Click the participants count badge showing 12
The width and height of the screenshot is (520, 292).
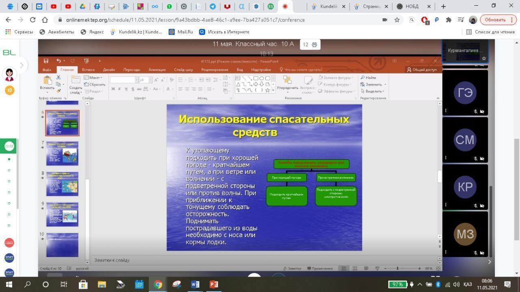coord(310,45)
